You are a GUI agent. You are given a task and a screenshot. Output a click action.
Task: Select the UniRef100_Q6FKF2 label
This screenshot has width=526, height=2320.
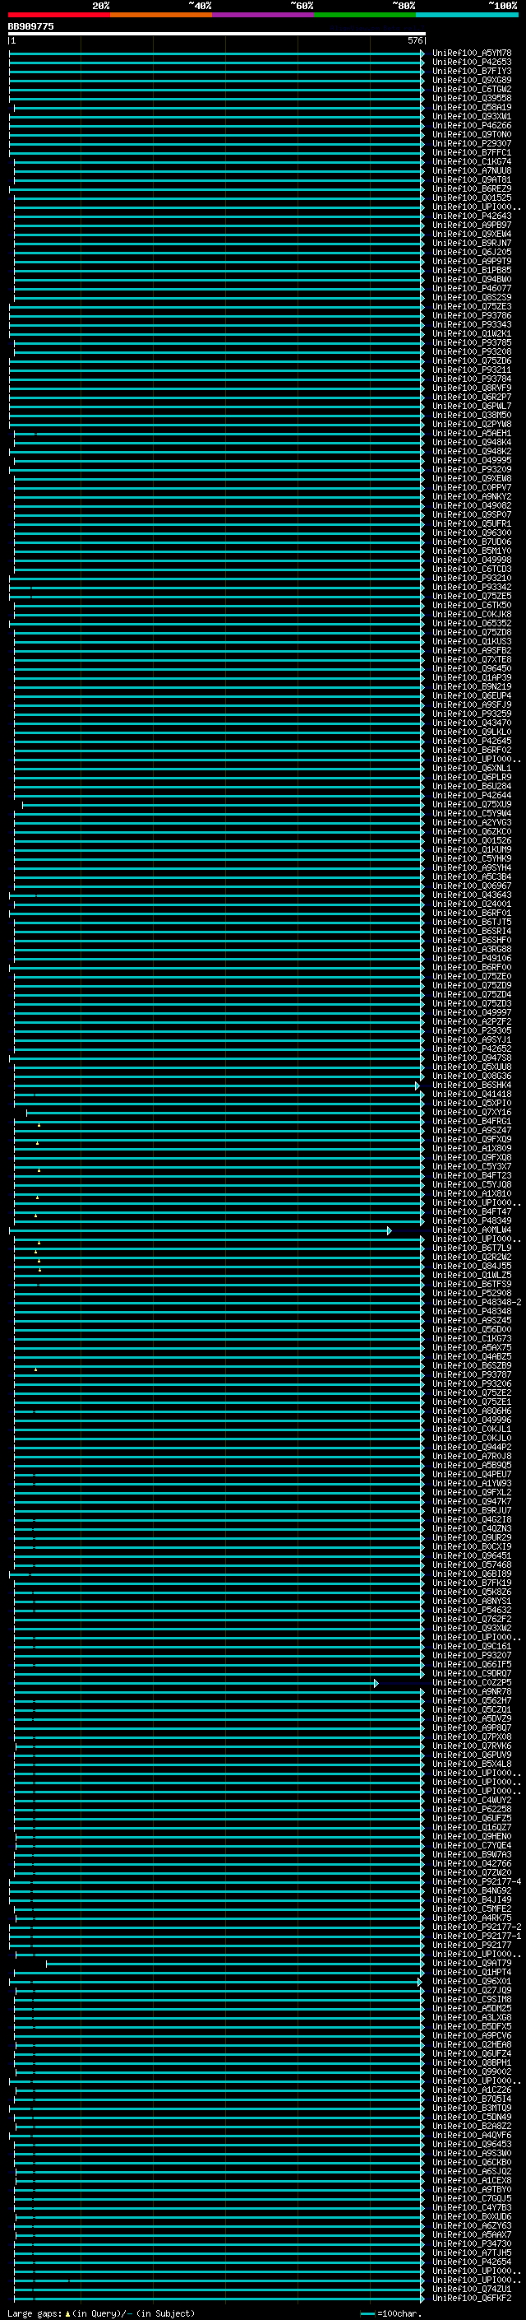click(x=472, y=2298)
